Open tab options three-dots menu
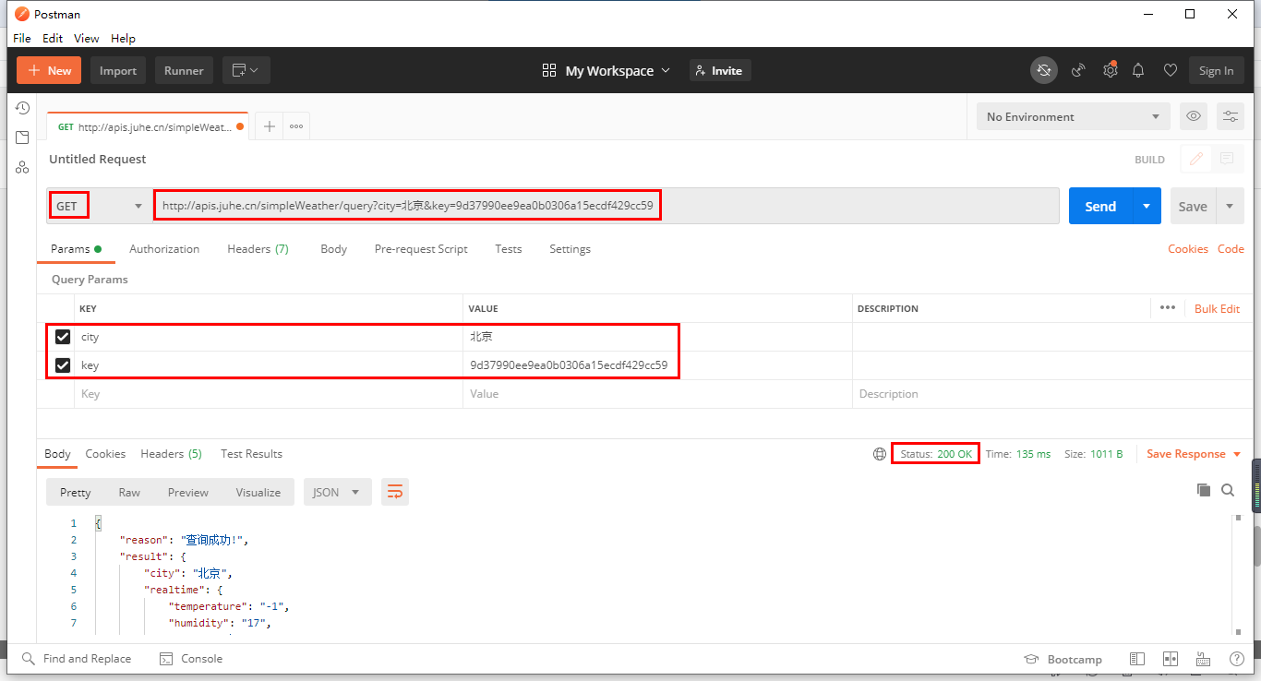 point(296,126)
